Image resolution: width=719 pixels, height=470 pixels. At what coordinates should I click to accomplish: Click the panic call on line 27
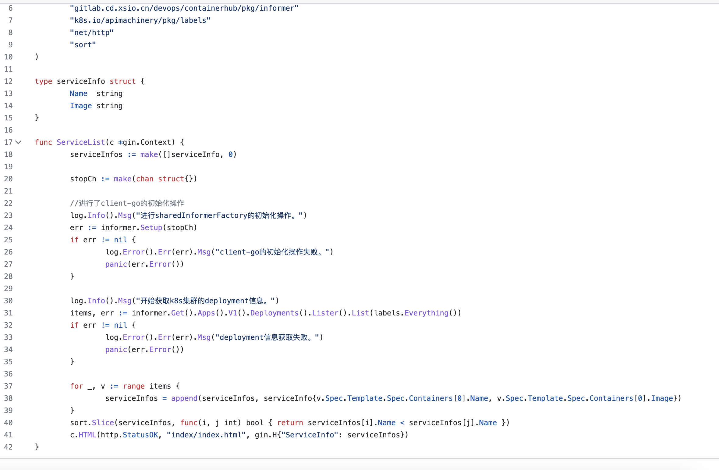tap(116, 264)
